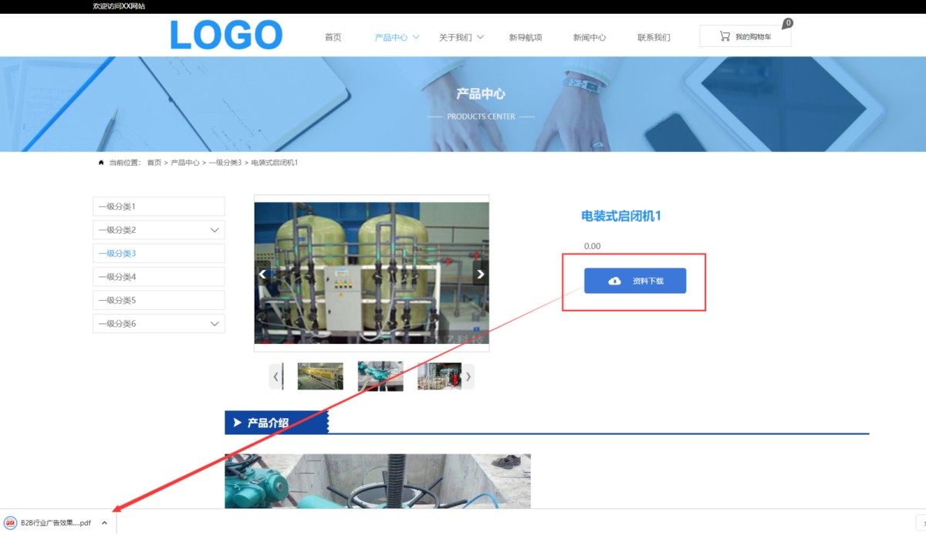The width and height of the screenshot is (926, 536).
Task: Open 新导航项 navigation item
Action: coord(526,37)
